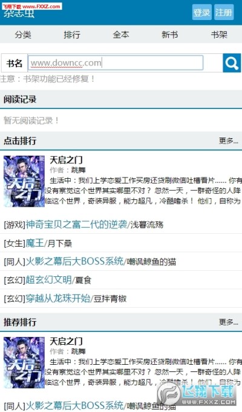The height and width of the screenshot is (412, 242).
Task: Open the 魔王 novel link
Action: pyautogui.click(x=34, y=243)
